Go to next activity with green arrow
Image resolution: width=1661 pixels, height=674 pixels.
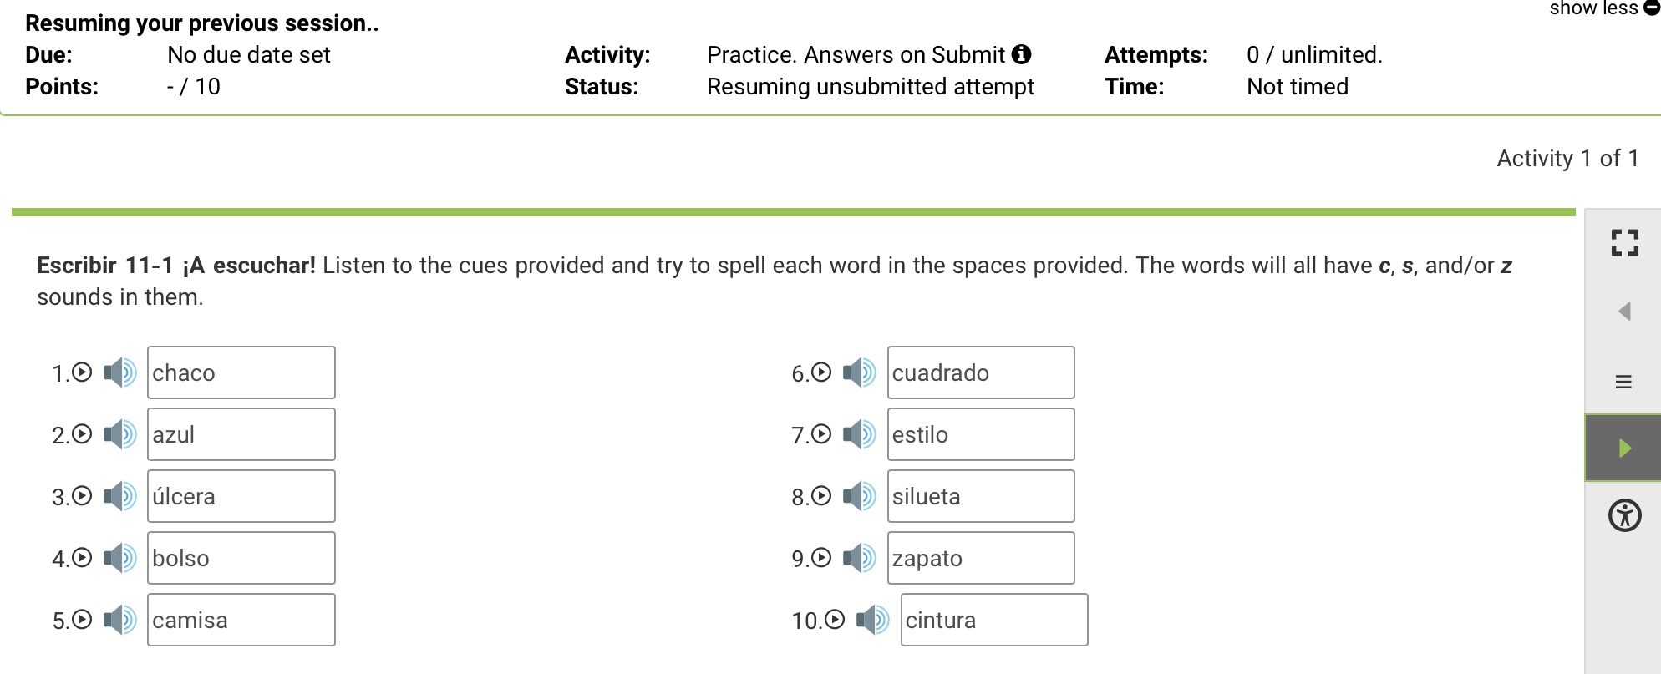(x=1623, y=448)
